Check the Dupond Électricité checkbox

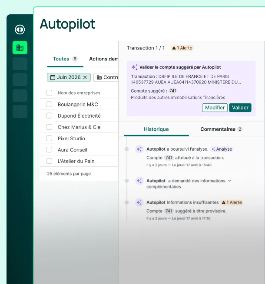[x=49, y=116]
